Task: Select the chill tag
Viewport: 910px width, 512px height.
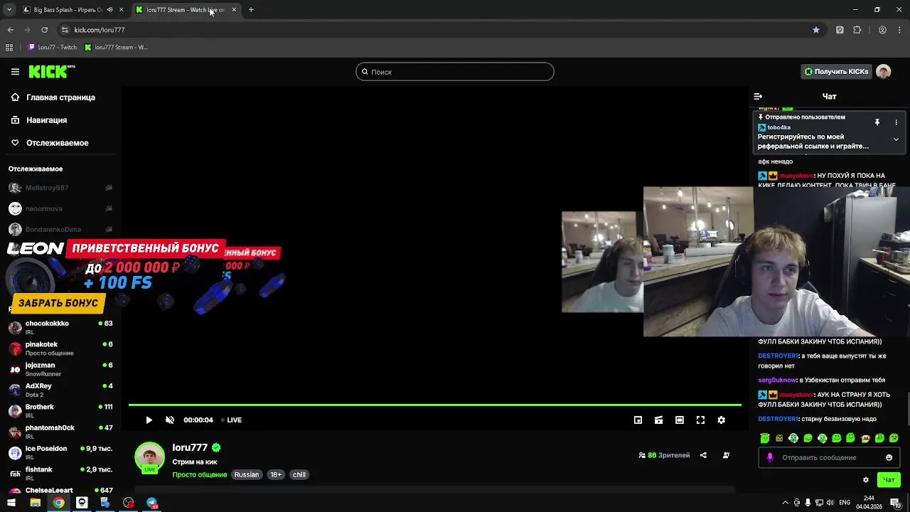Action: coord(299,475)
